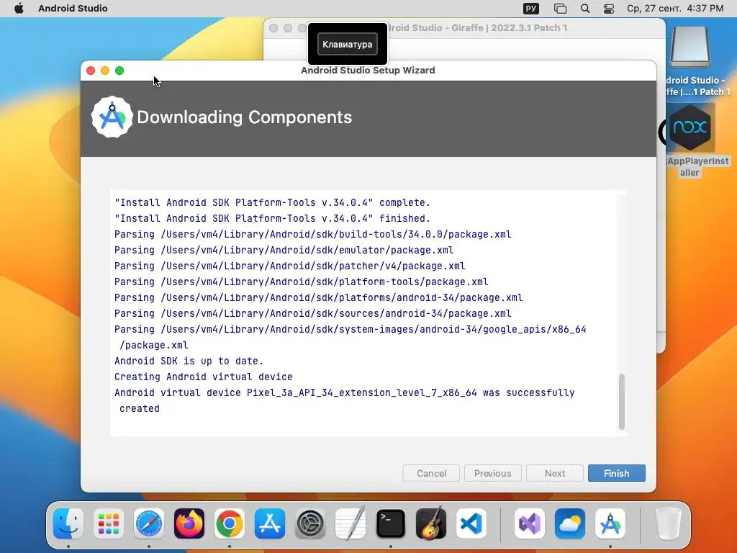Click the line mentioning Pixel_3a_API_34 virtual device
This screenshot has height=553, width=737.
(x=345, y=400)
